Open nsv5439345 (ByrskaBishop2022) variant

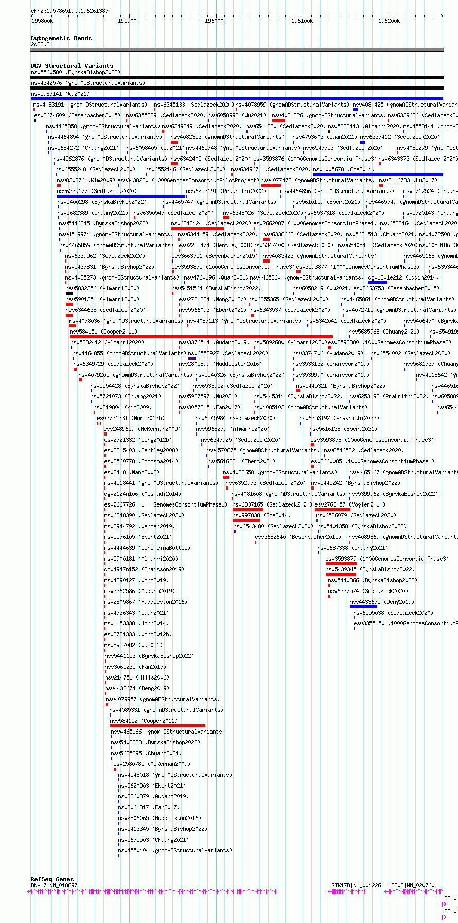point(371,570)
